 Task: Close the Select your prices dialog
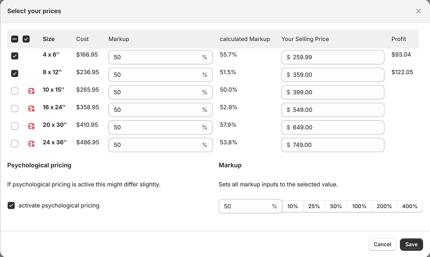[419, 11]
